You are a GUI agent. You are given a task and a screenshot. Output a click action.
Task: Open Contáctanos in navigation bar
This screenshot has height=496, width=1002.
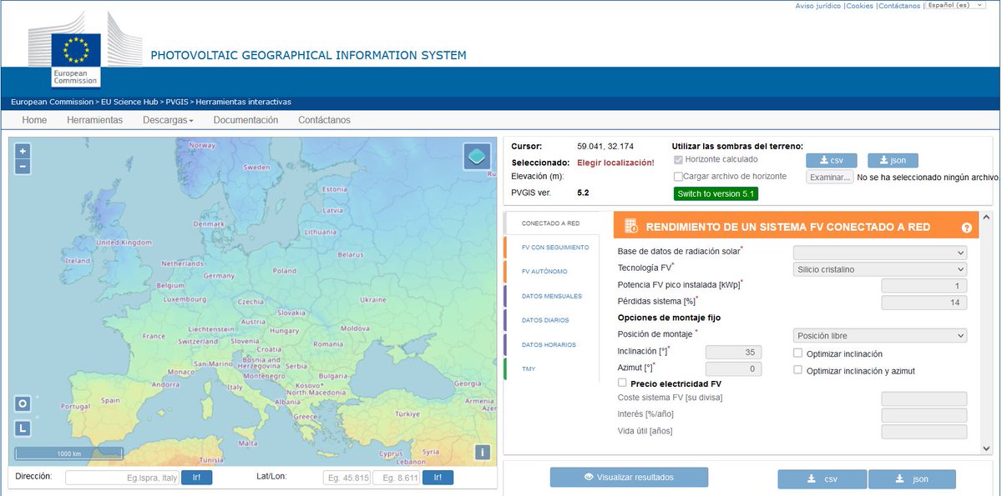tap(324, 120)
